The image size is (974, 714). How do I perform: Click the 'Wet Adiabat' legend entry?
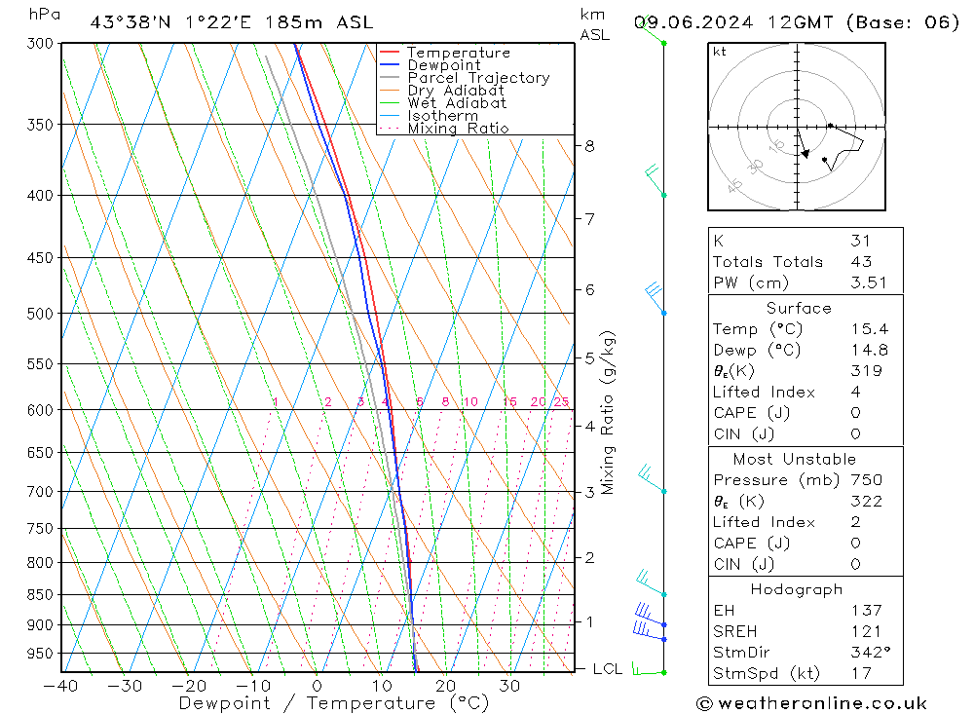click(443, 103)
